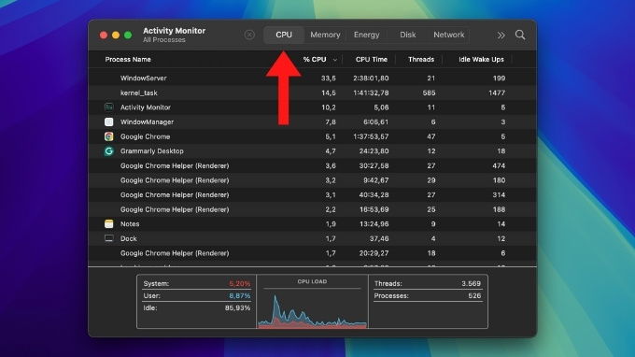The width and height of the screenshot is (635, 357).
Task: Select the Notes process name
Action: [130, 223]
